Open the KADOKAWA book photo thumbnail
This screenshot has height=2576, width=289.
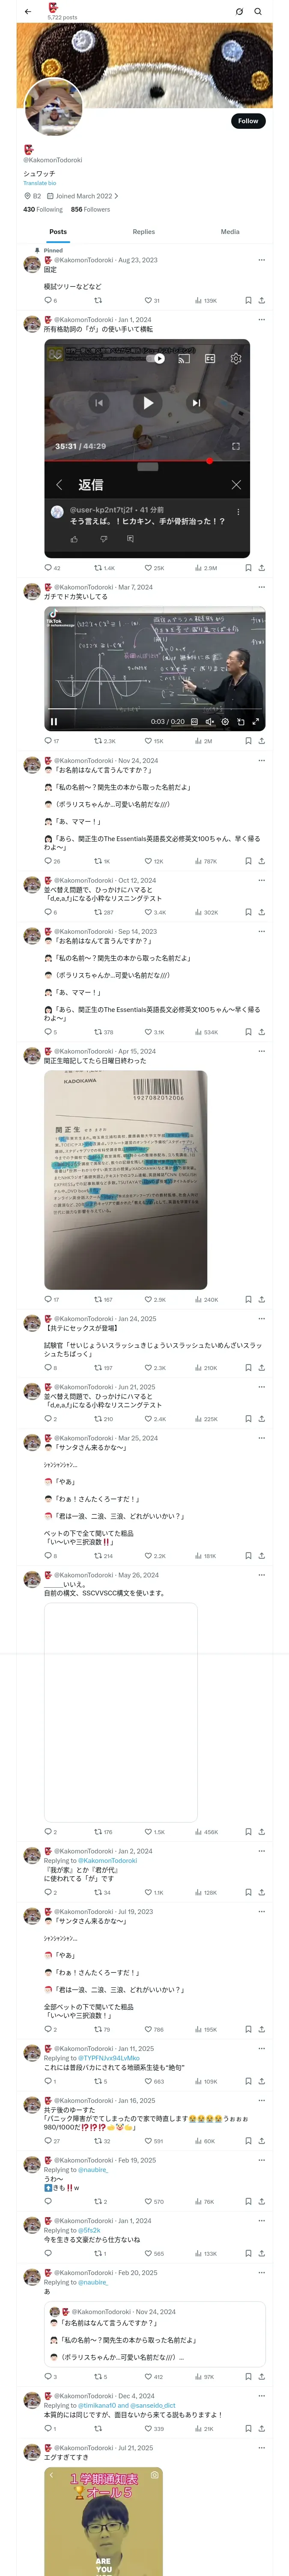[125, 1180]
